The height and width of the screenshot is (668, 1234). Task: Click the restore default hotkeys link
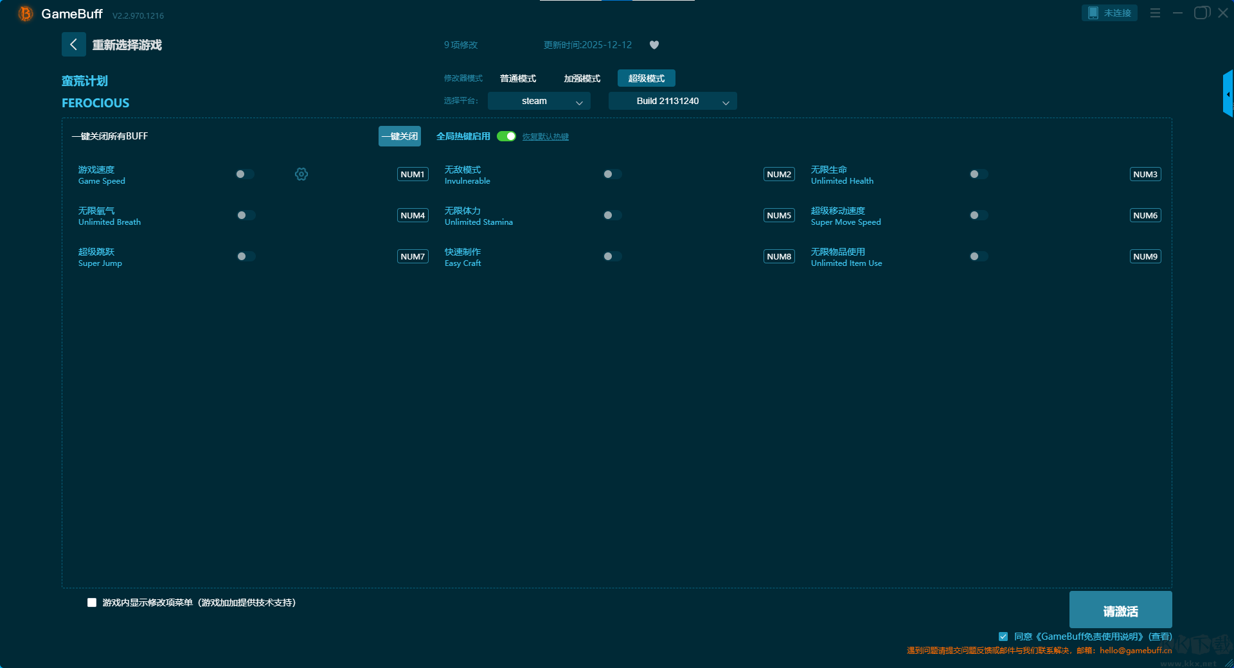[x=545, y=137]
